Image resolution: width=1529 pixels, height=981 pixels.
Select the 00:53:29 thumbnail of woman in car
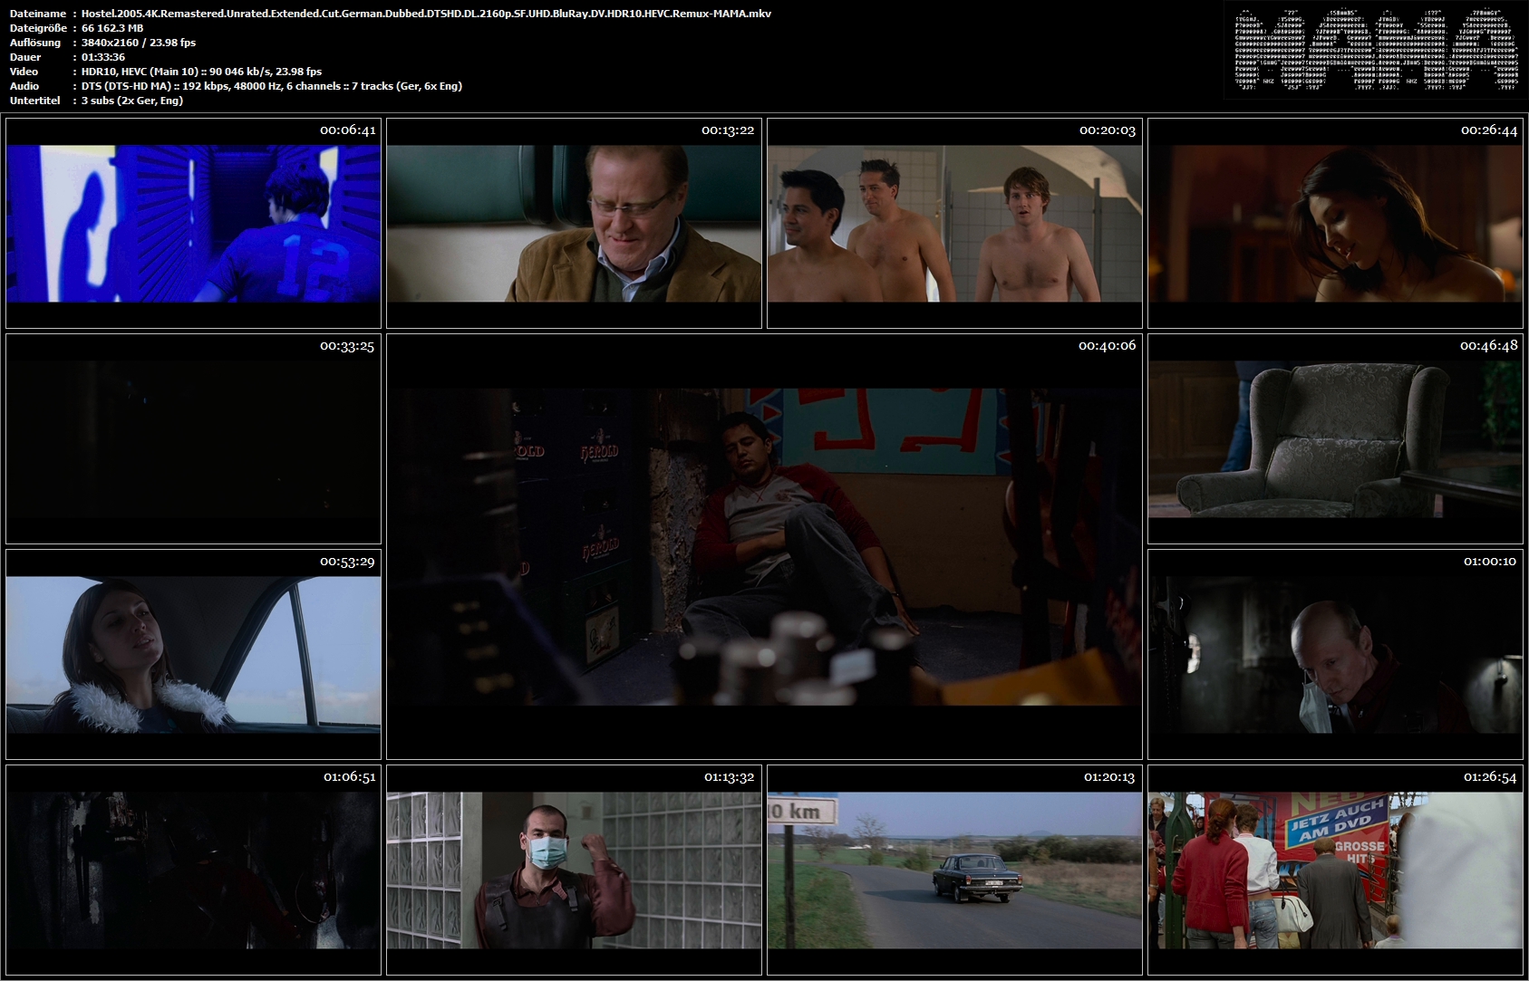(193, 654)
